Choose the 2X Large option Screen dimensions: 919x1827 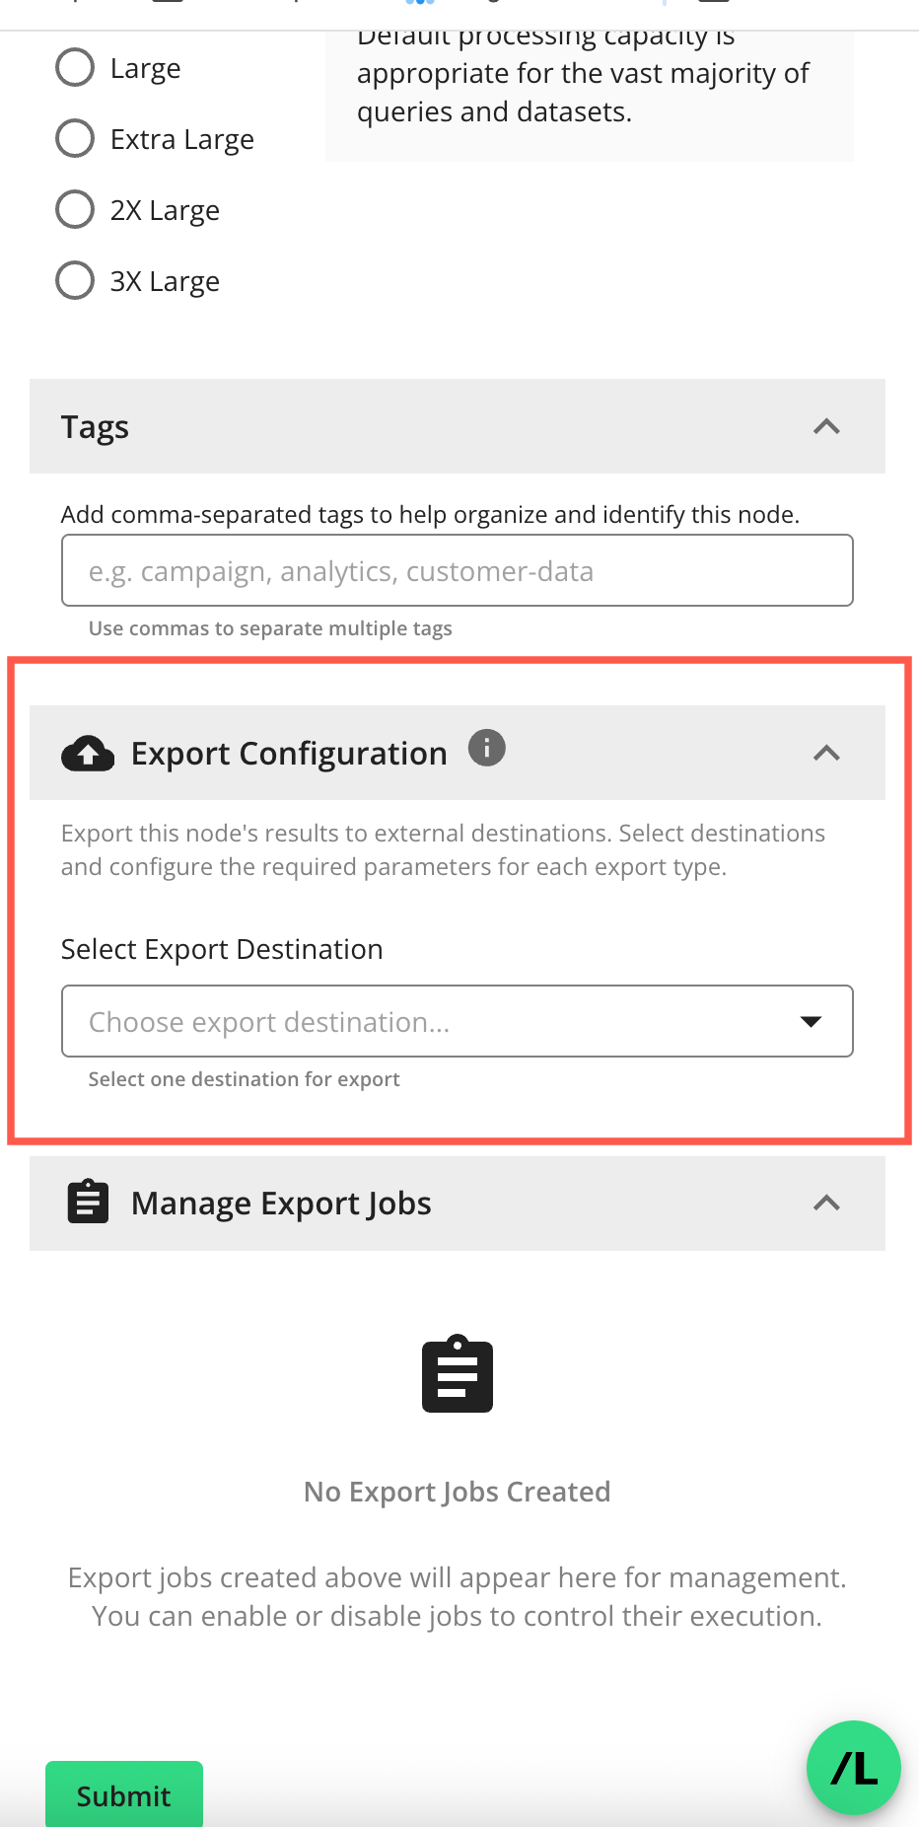pos(75,209)
